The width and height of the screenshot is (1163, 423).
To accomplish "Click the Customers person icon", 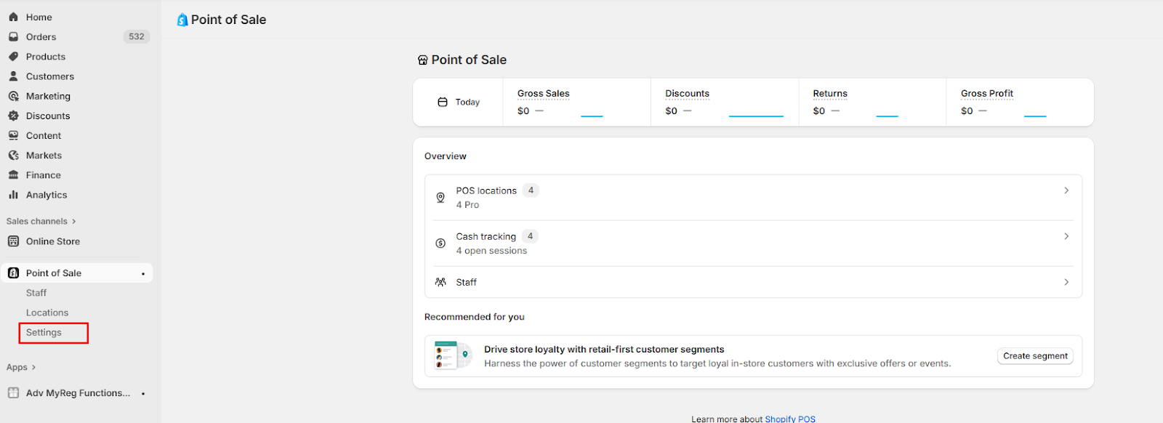I will click(x=13, y=76).
